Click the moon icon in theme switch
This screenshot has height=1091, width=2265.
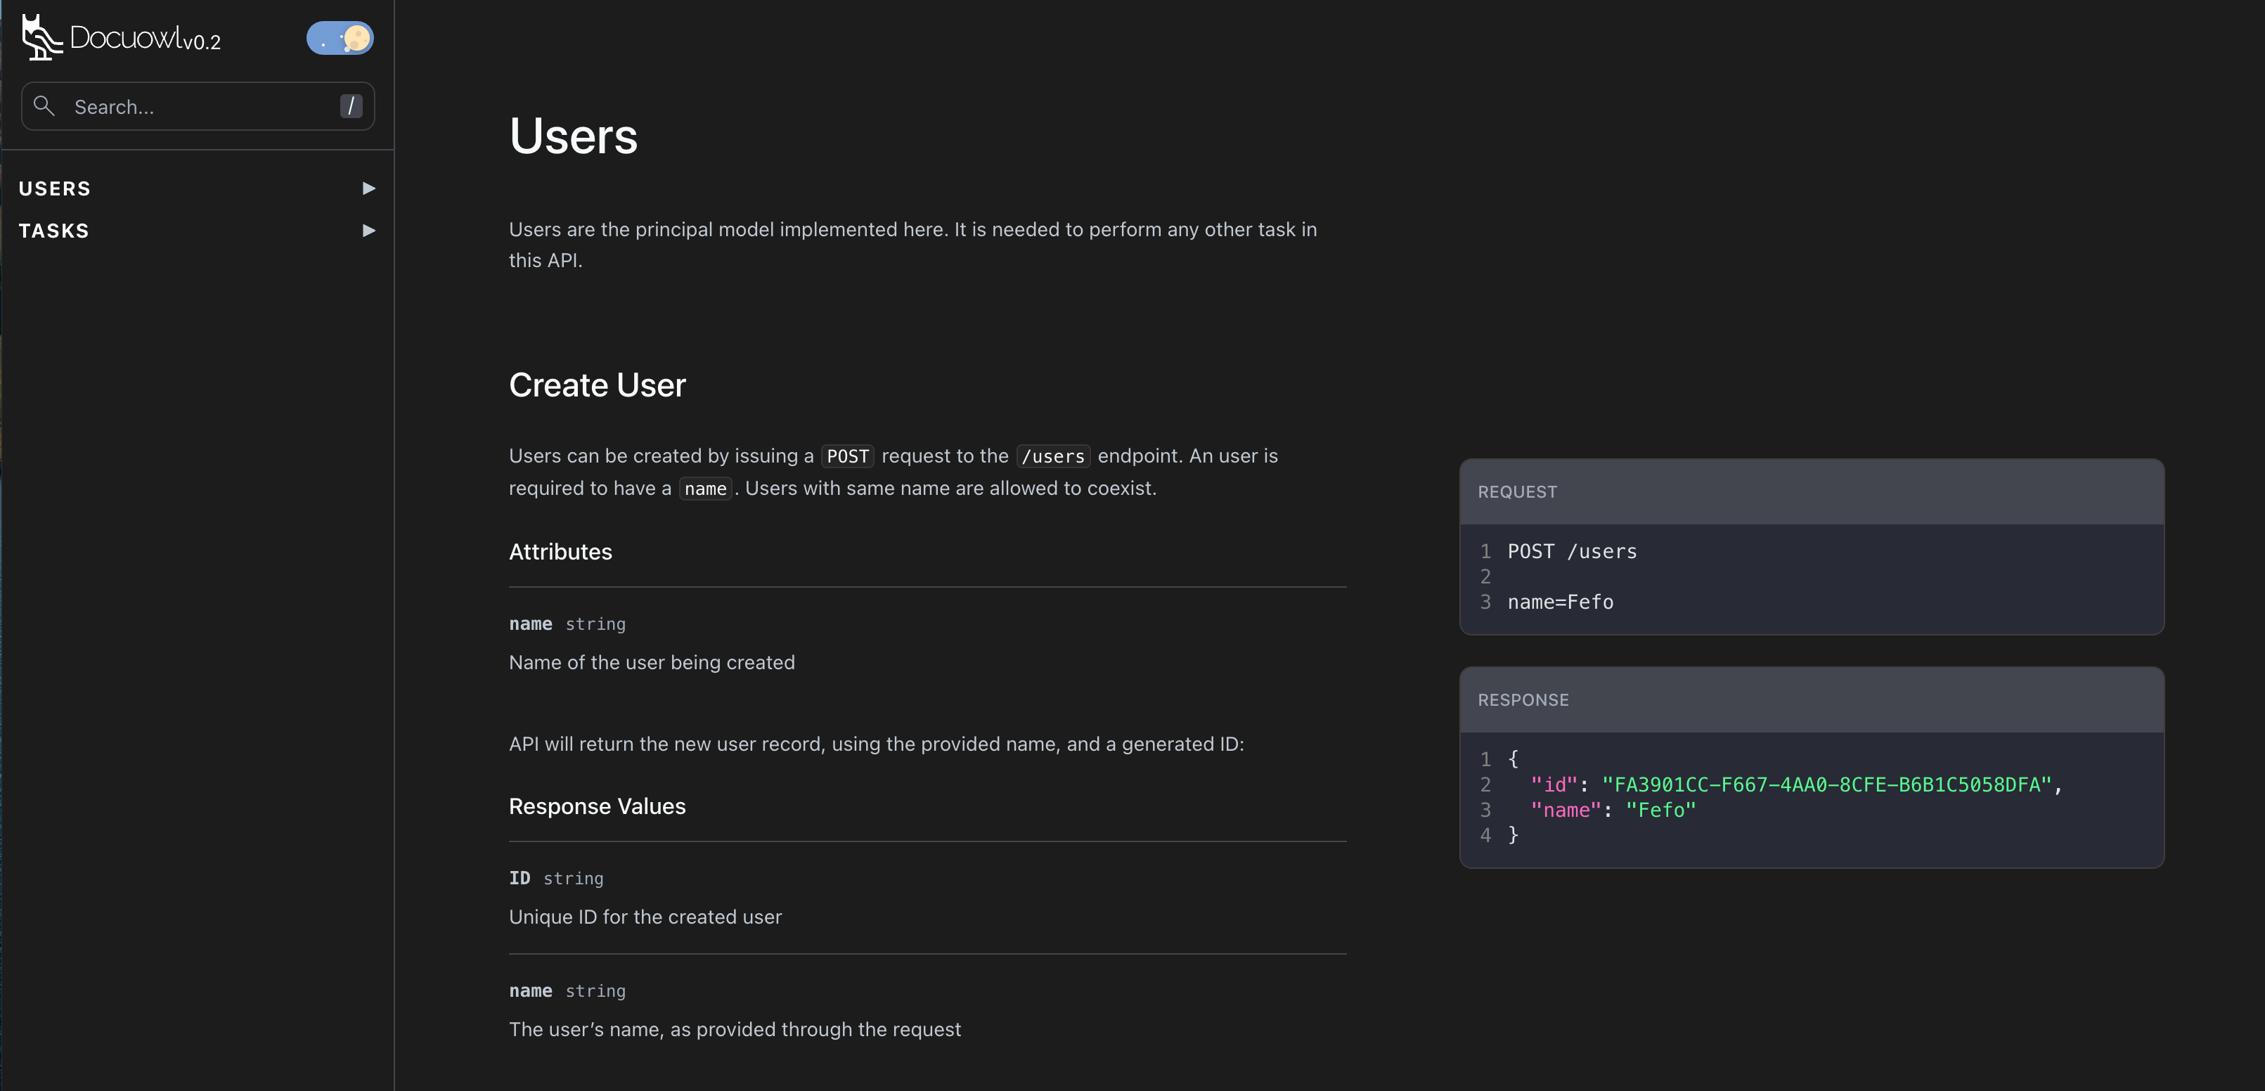356,38
